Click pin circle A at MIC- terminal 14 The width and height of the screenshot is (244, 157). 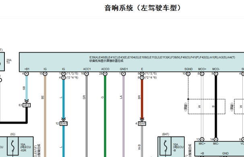click(216, 139)
